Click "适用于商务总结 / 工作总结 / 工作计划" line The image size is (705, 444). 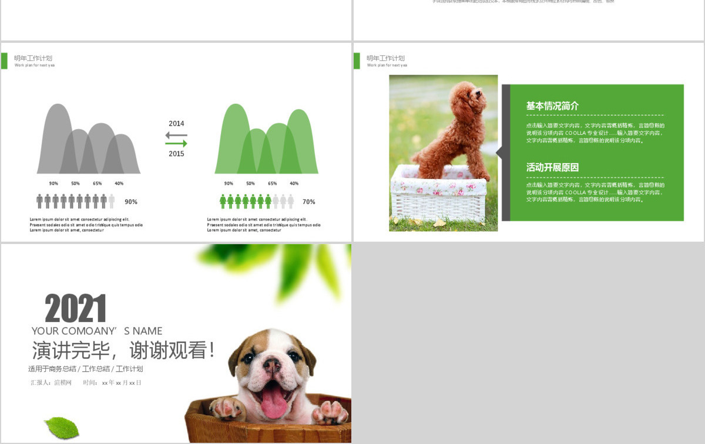tap(86, 369)
